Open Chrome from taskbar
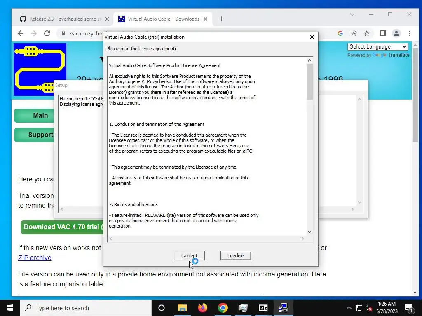The height and width of the screenshot is (316, 422). point(223,308)
